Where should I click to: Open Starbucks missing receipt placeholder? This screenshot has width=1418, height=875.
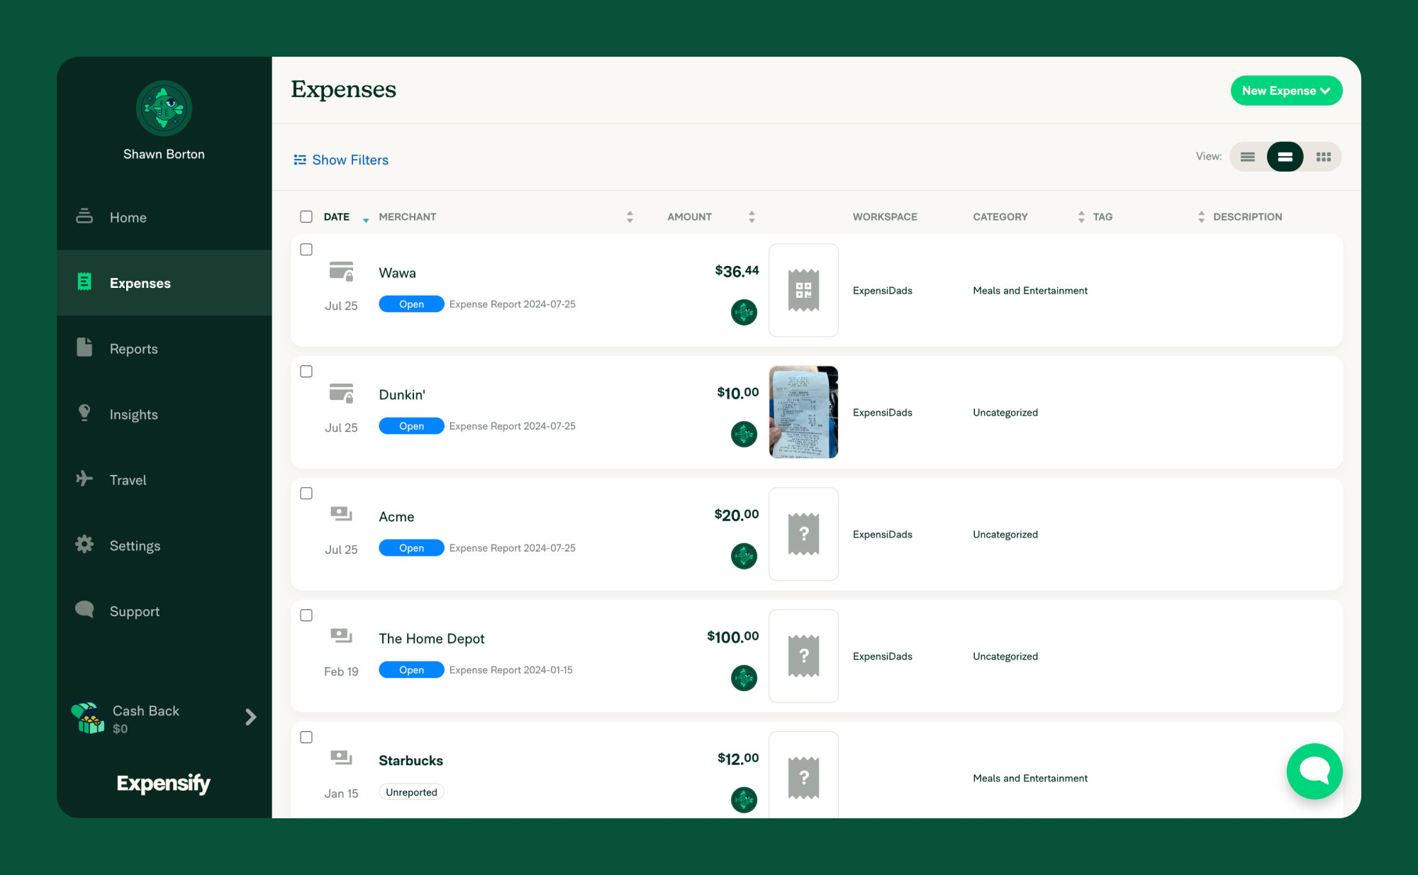[x=803, y=775]
